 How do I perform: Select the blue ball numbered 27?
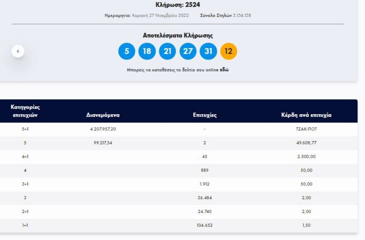pos(187,51)
